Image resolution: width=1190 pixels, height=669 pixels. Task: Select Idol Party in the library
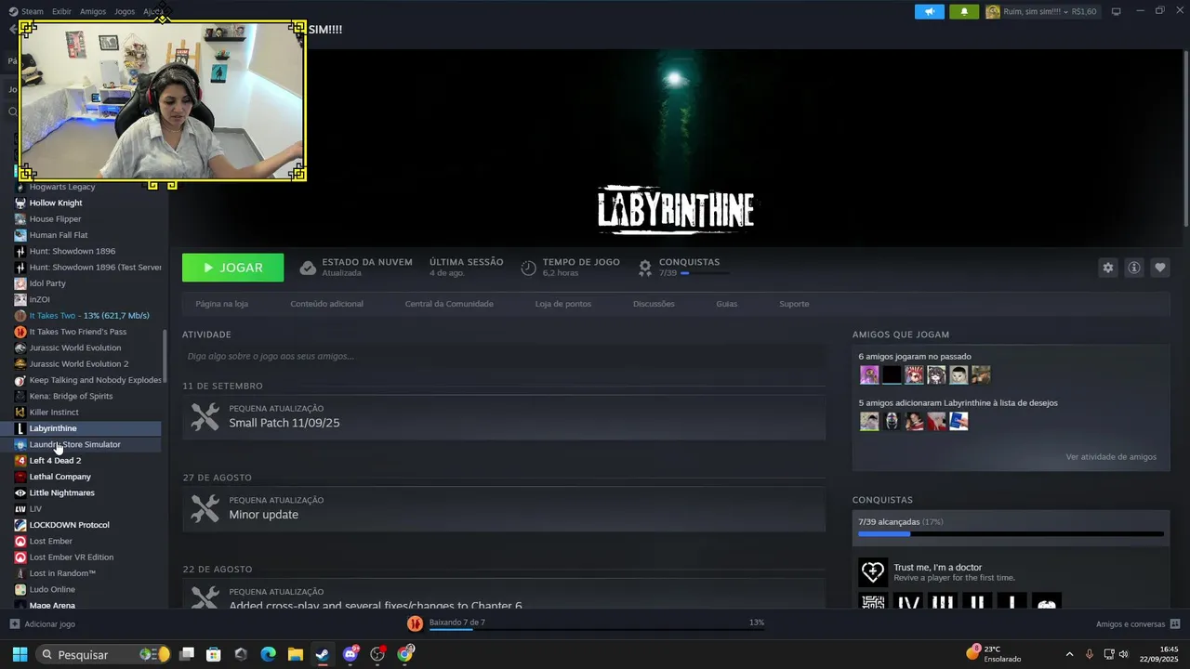[x=88, y=283]
